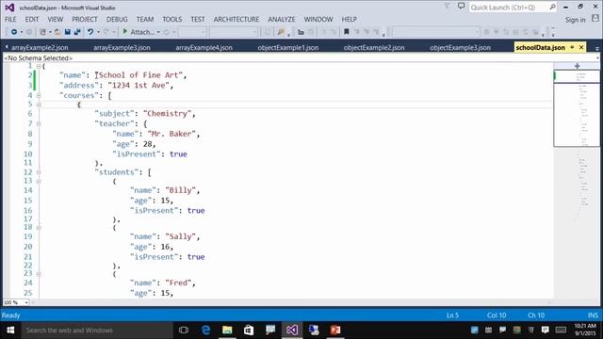Screen dimensions: 603x339
Task: Collapse the Sally student object on line 18
Action: pyautogui.click(x=39, y=228)
